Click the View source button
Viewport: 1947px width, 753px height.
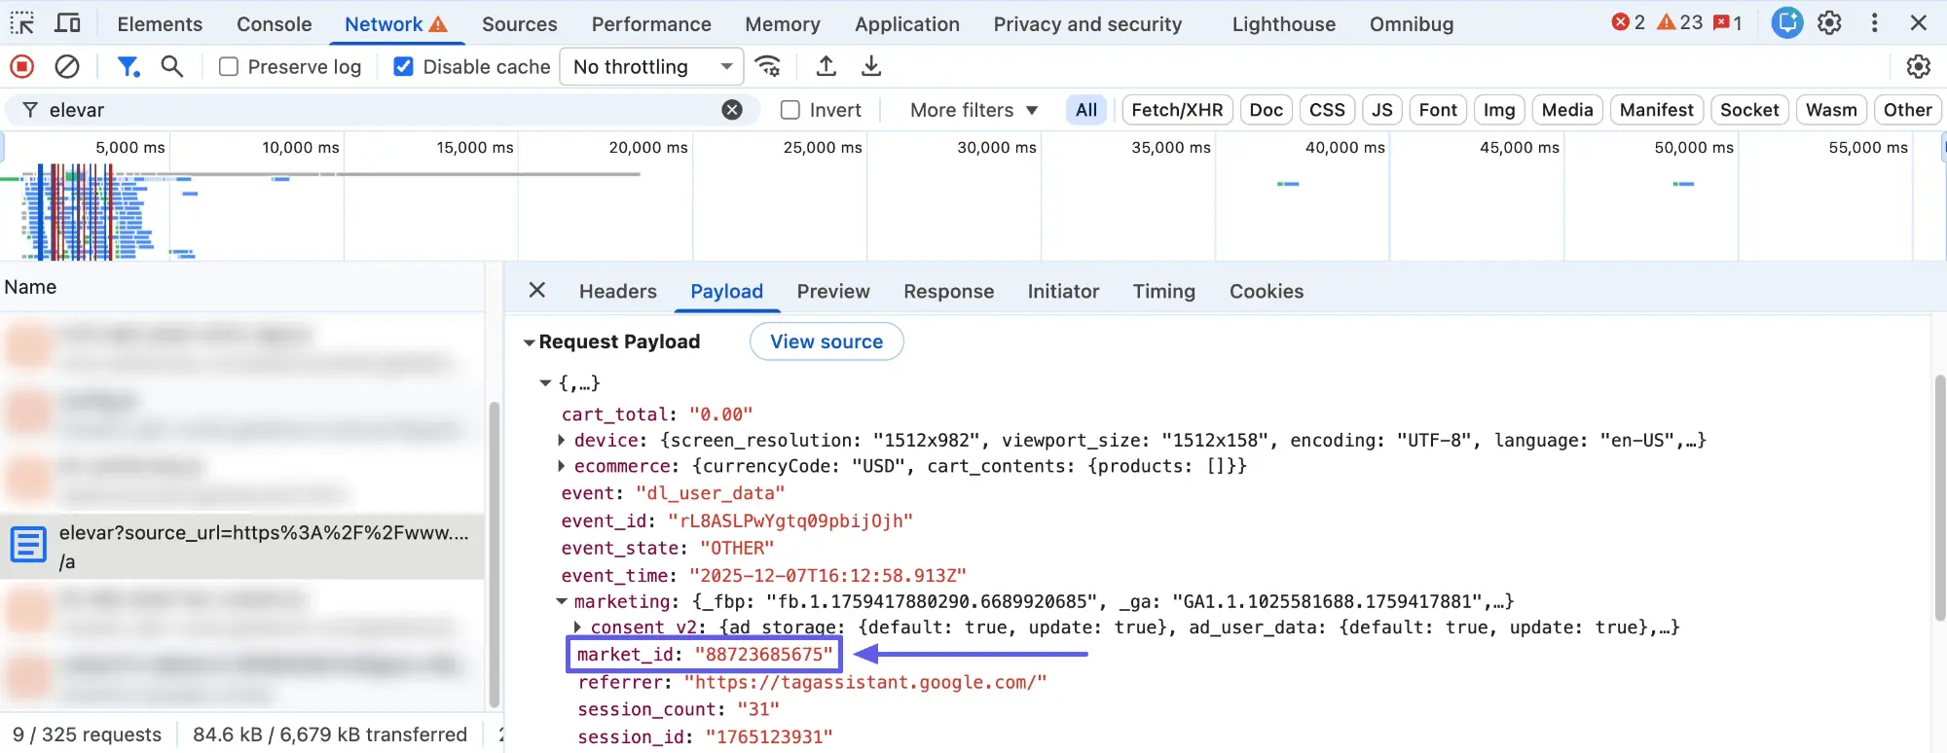(827, 341)
